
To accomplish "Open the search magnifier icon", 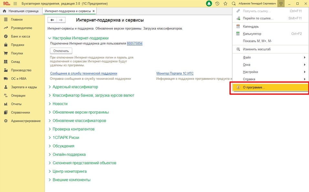I will coord(234,4).
